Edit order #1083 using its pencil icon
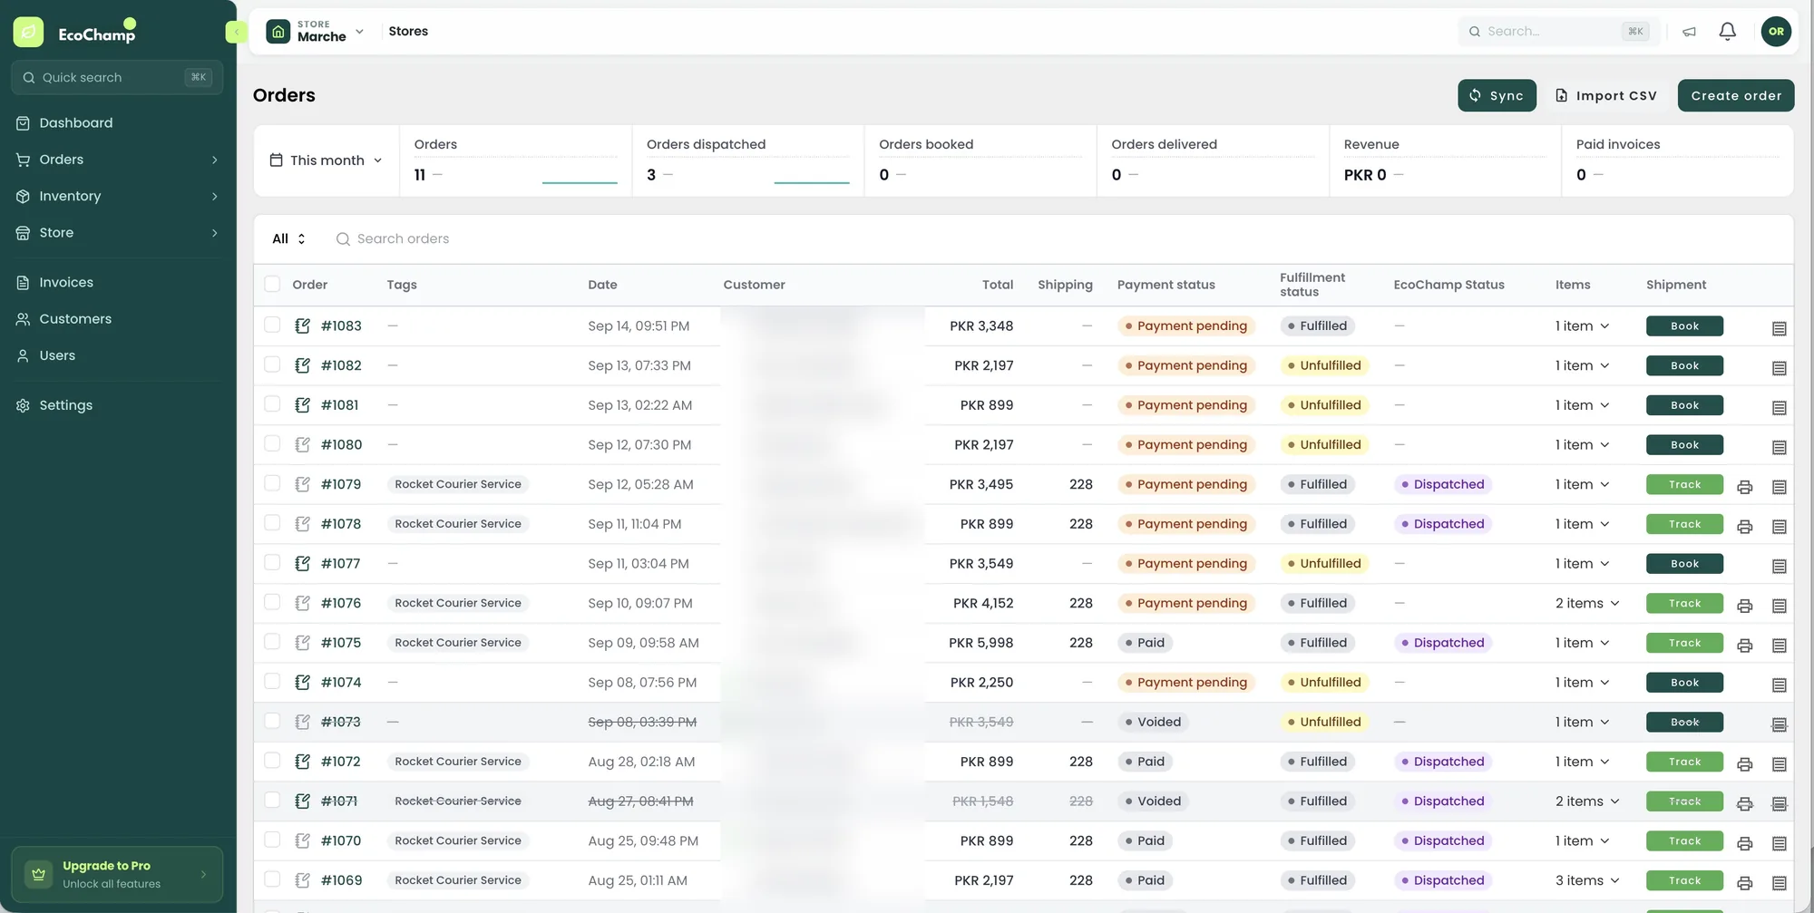Screen dimensions: 1814x913 point(303,325)
